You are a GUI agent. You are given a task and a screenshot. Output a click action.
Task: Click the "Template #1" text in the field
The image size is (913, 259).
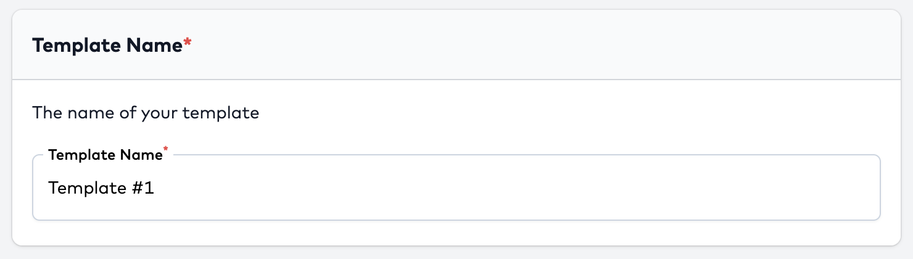pyautogui.click(x=101, y=188)
